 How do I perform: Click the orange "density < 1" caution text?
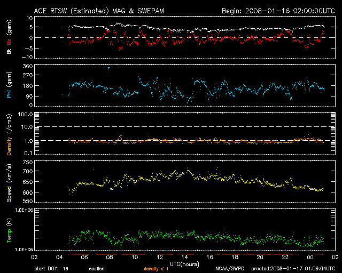156,269
